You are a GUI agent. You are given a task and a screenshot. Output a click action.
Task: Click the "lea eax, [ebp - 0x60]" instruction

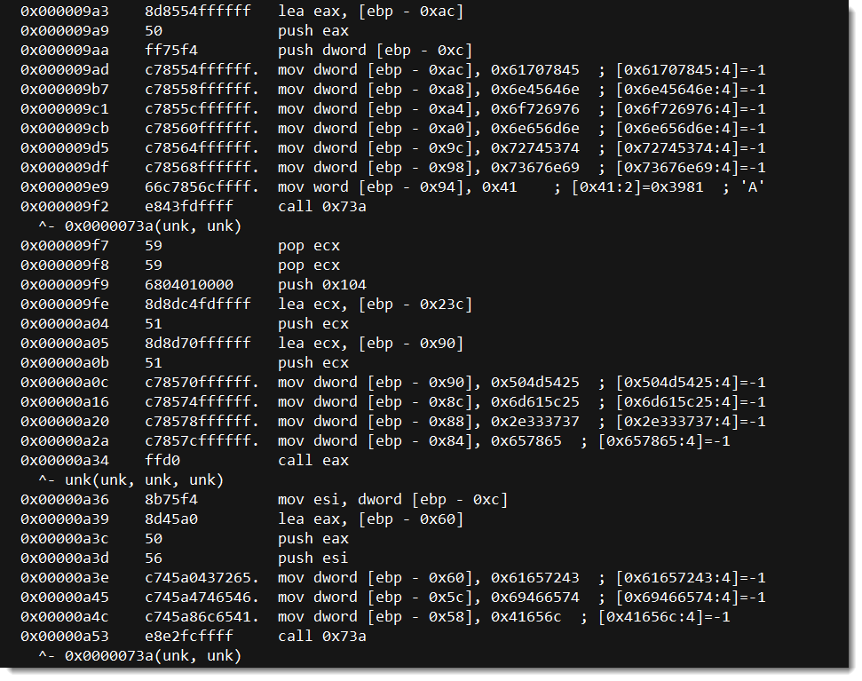370,519
